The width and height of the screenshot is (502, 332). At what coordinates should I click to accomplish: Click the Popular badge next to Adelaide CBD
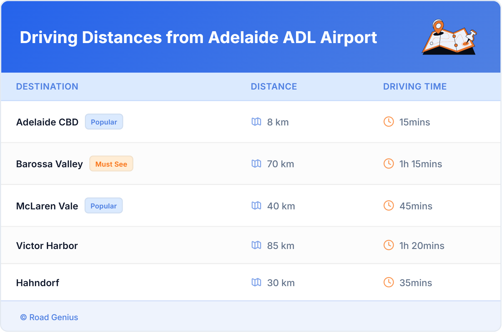pyautogui.click(x=104, y=122)
